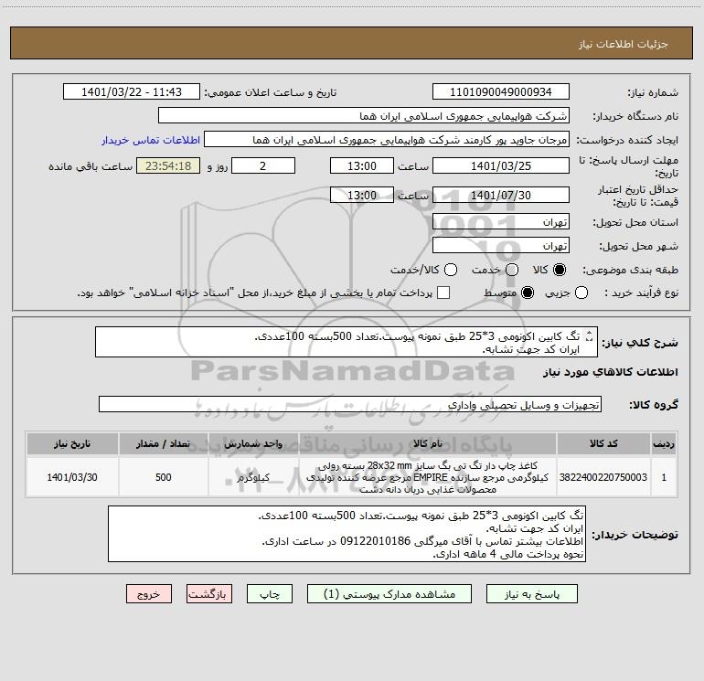Image resolution: width=704 pixels, height=681 pixels.
Task: Click the quantity cell 500
Action: point(164,477)
